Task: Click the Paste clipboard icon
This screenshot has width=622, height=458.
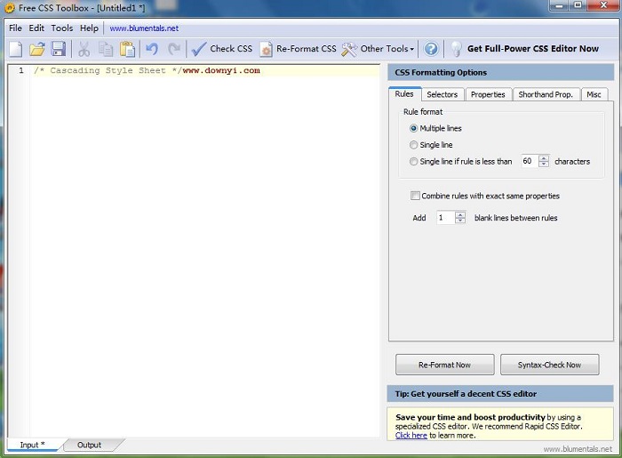Action: click(x=127, y=49)
